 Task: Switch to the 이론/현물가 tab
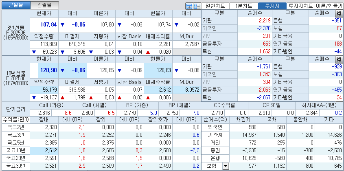point(329,6)
